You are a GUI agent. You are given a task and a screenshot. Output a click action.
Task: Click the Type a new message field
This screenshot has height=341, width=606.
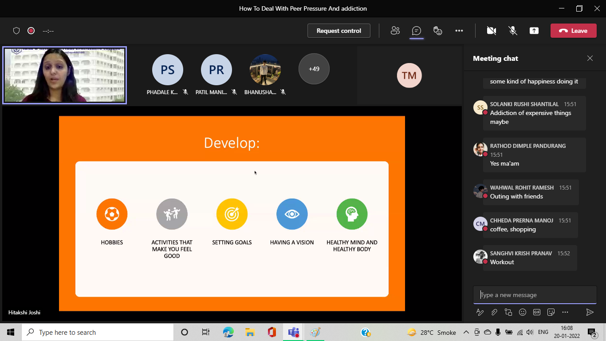[535, 295]
